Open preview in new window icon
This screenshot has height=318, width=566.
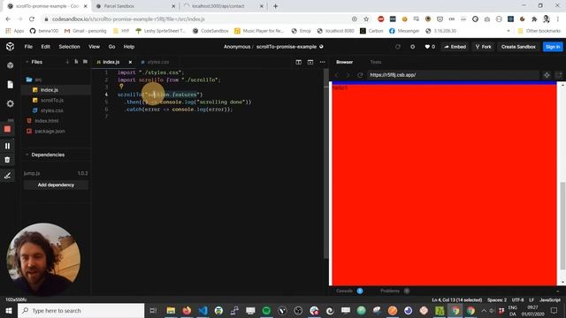[x=558, y=75]
